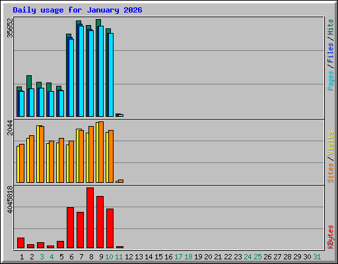Viewport: 338px width, 264px height.
Task: Click the 35652 axis value
Action: (10, 28)
